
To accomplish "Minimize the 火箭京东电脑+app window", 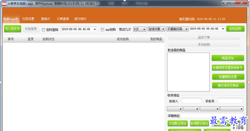I will click(x=225, y=3).
